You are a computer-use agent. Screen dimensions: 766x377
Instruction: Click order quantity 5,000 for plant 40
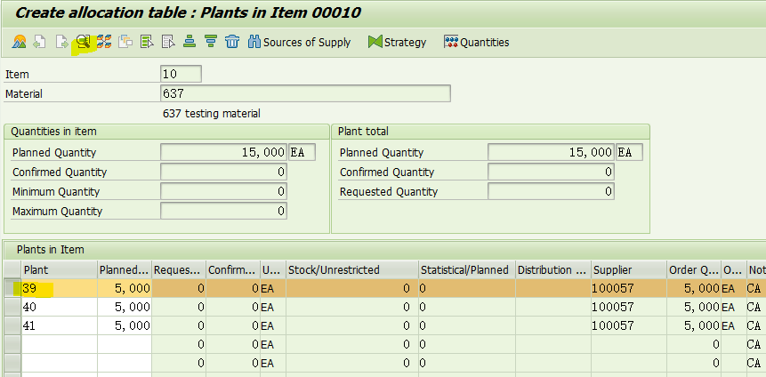pos(694,307)
